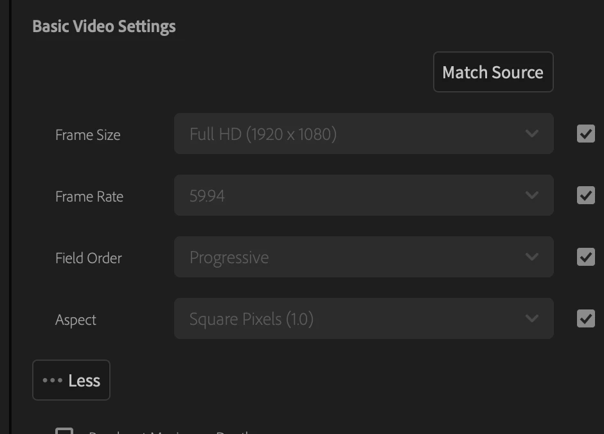
Task: Click the chevron arrow in Aspect row
Action: click(x=531, y=318)
